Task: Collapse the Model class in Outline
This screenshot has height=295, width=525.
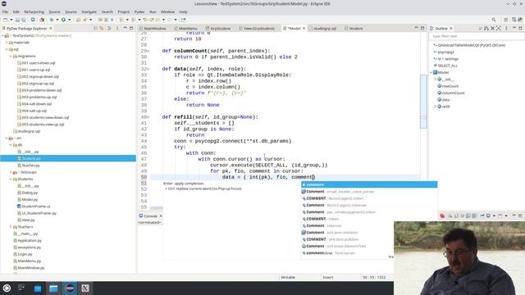Action: (431, 72)
